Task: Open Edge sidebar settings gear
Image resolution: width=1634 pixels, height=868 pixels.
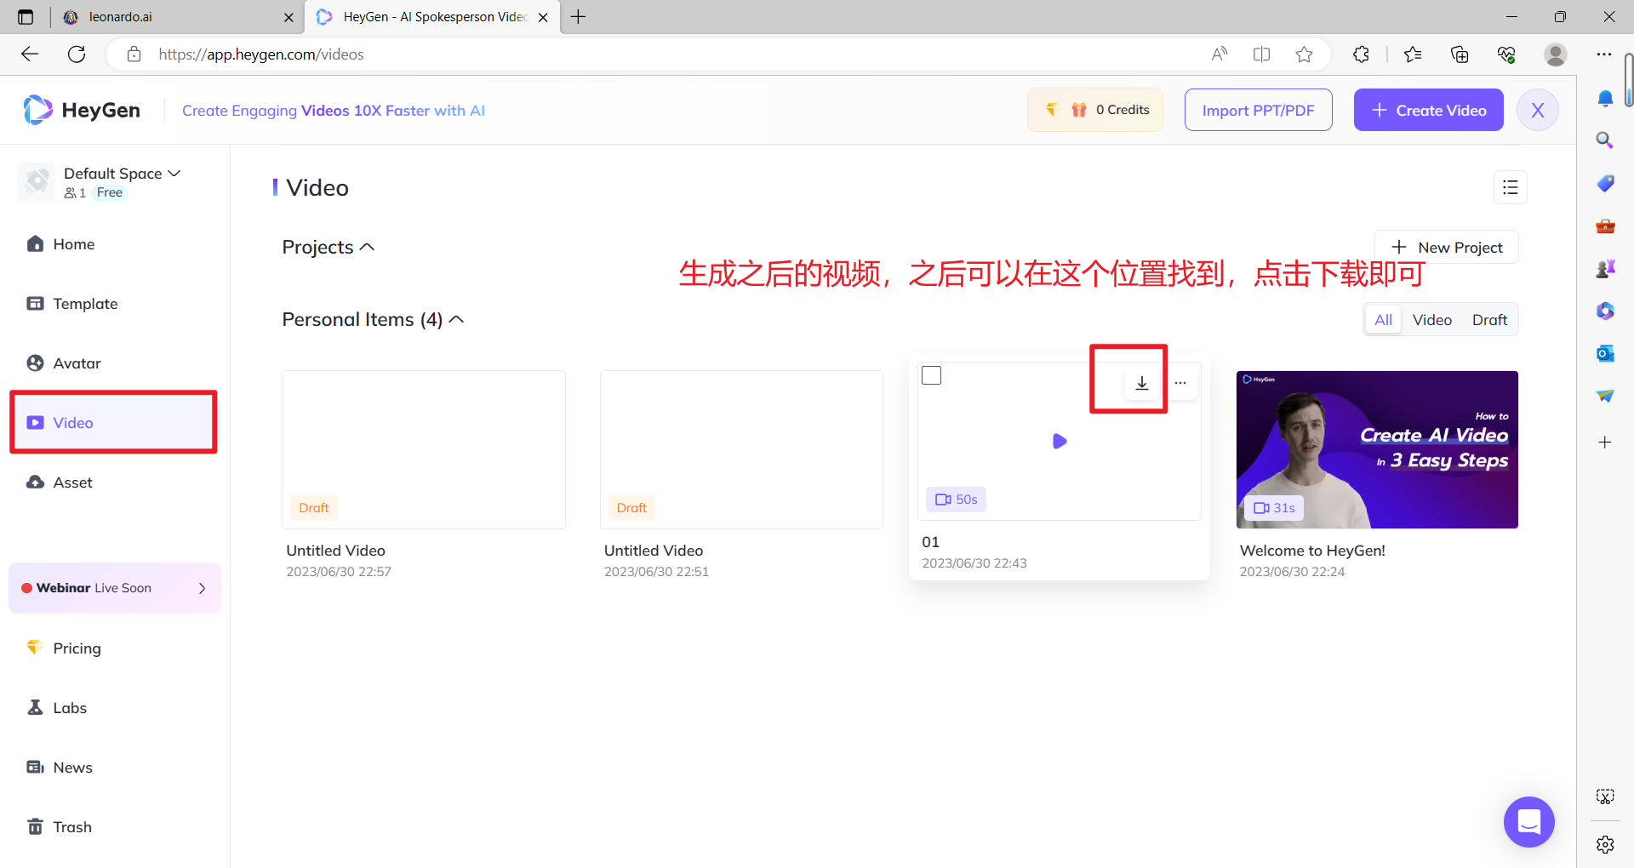Action: (x=1605, y=844)
